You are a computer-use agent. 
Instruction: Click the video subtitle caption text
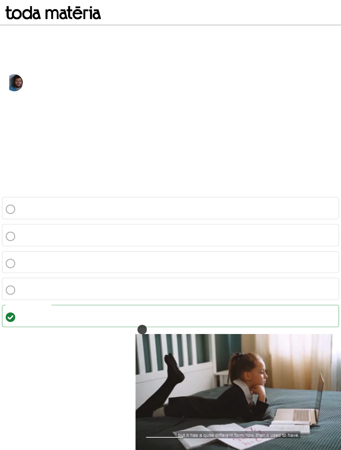click(239, 435)
